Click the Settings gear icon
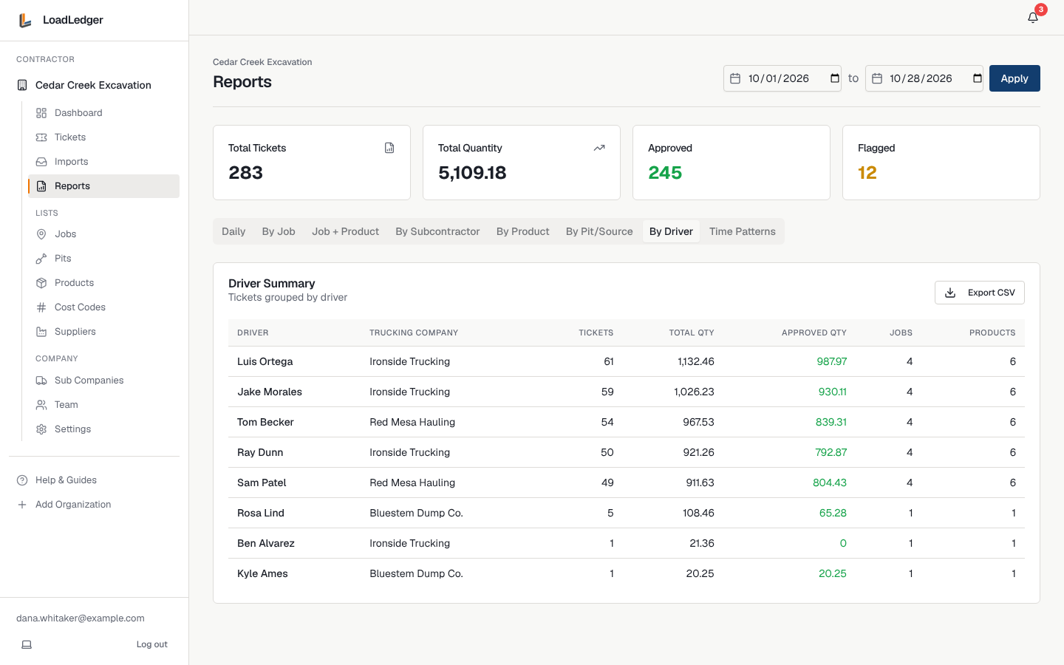 click(x=41, y=429)
